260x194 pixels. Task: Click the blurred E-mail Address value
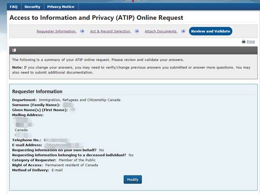(64, 145)
